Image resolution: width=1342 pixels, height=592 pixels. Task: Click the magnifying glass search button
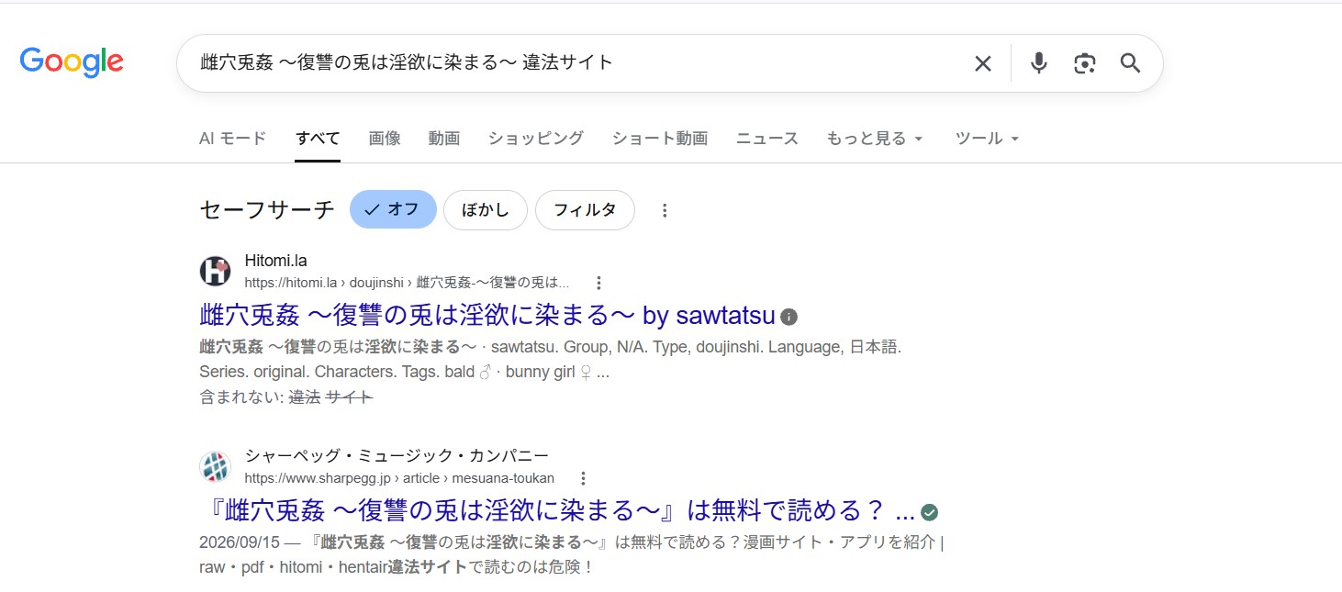click(1131, 63)
